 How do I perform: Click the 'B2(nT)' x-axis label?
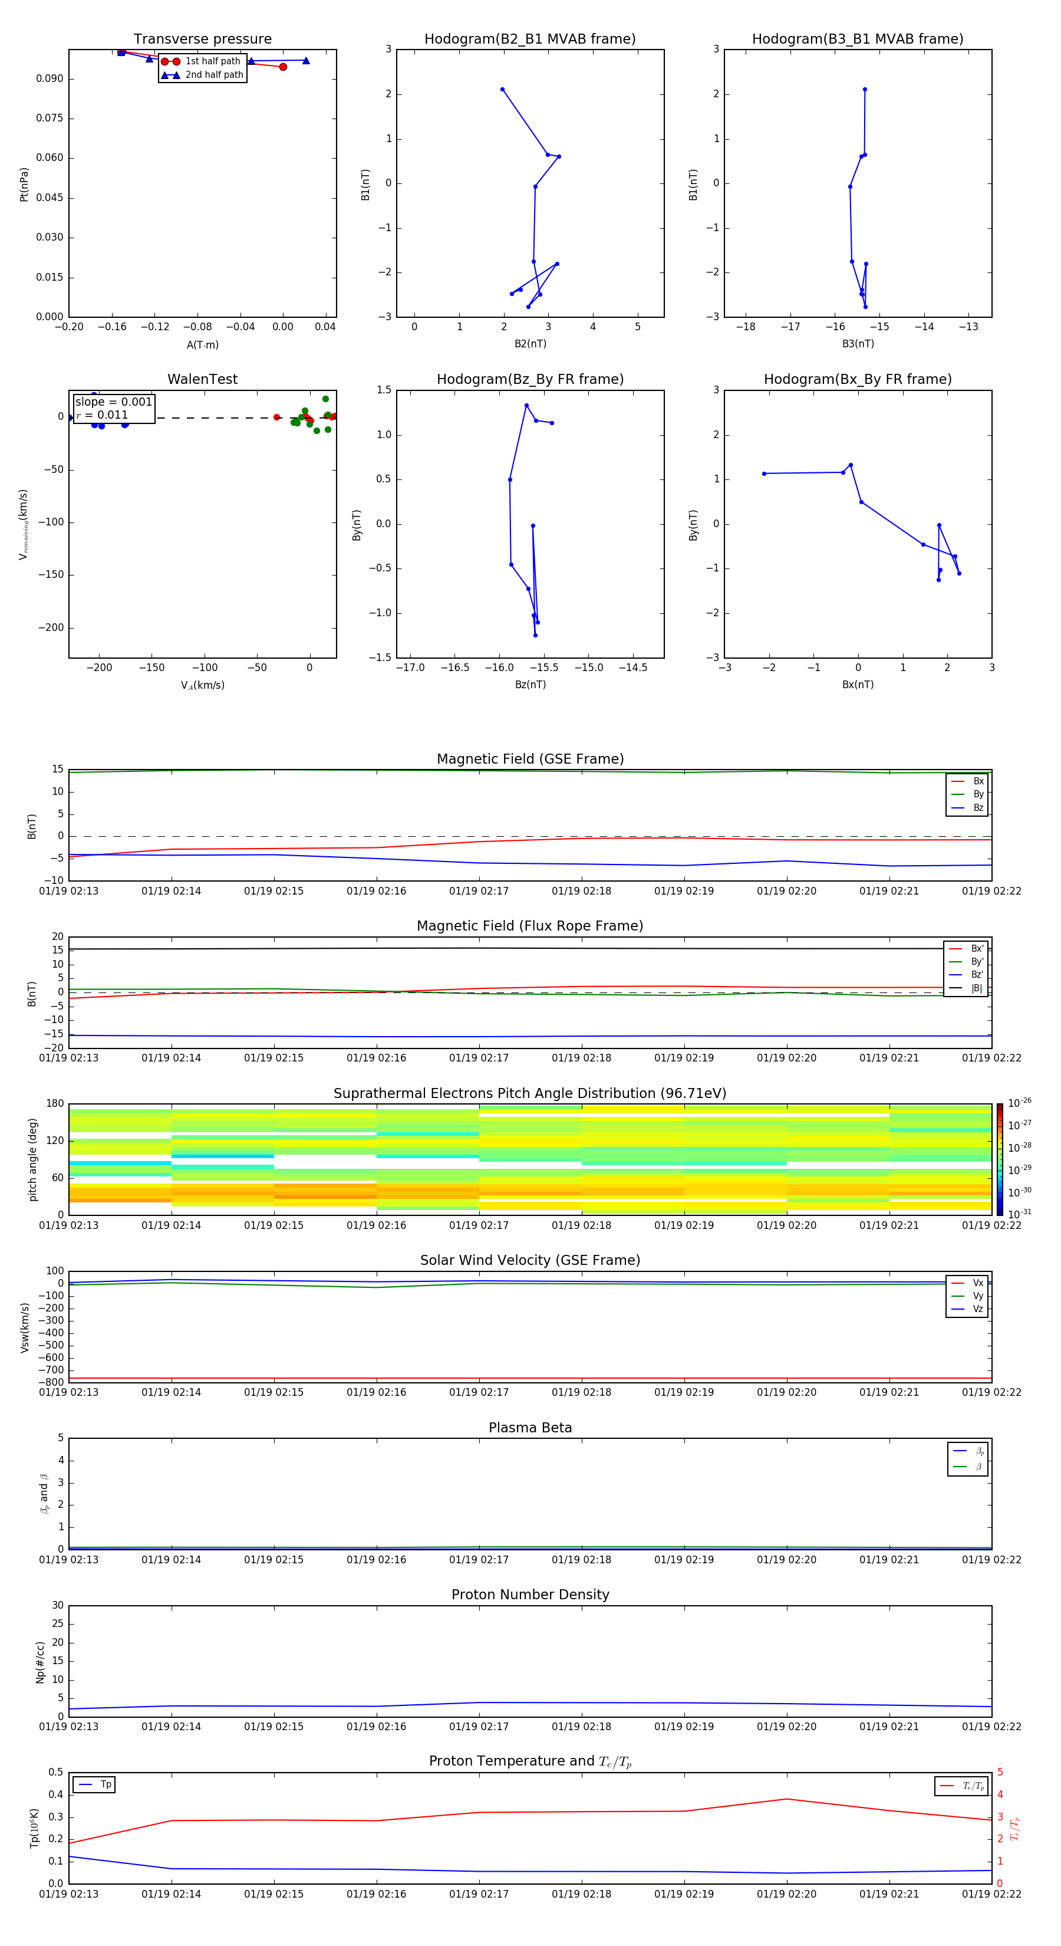(x=530, y=344)
